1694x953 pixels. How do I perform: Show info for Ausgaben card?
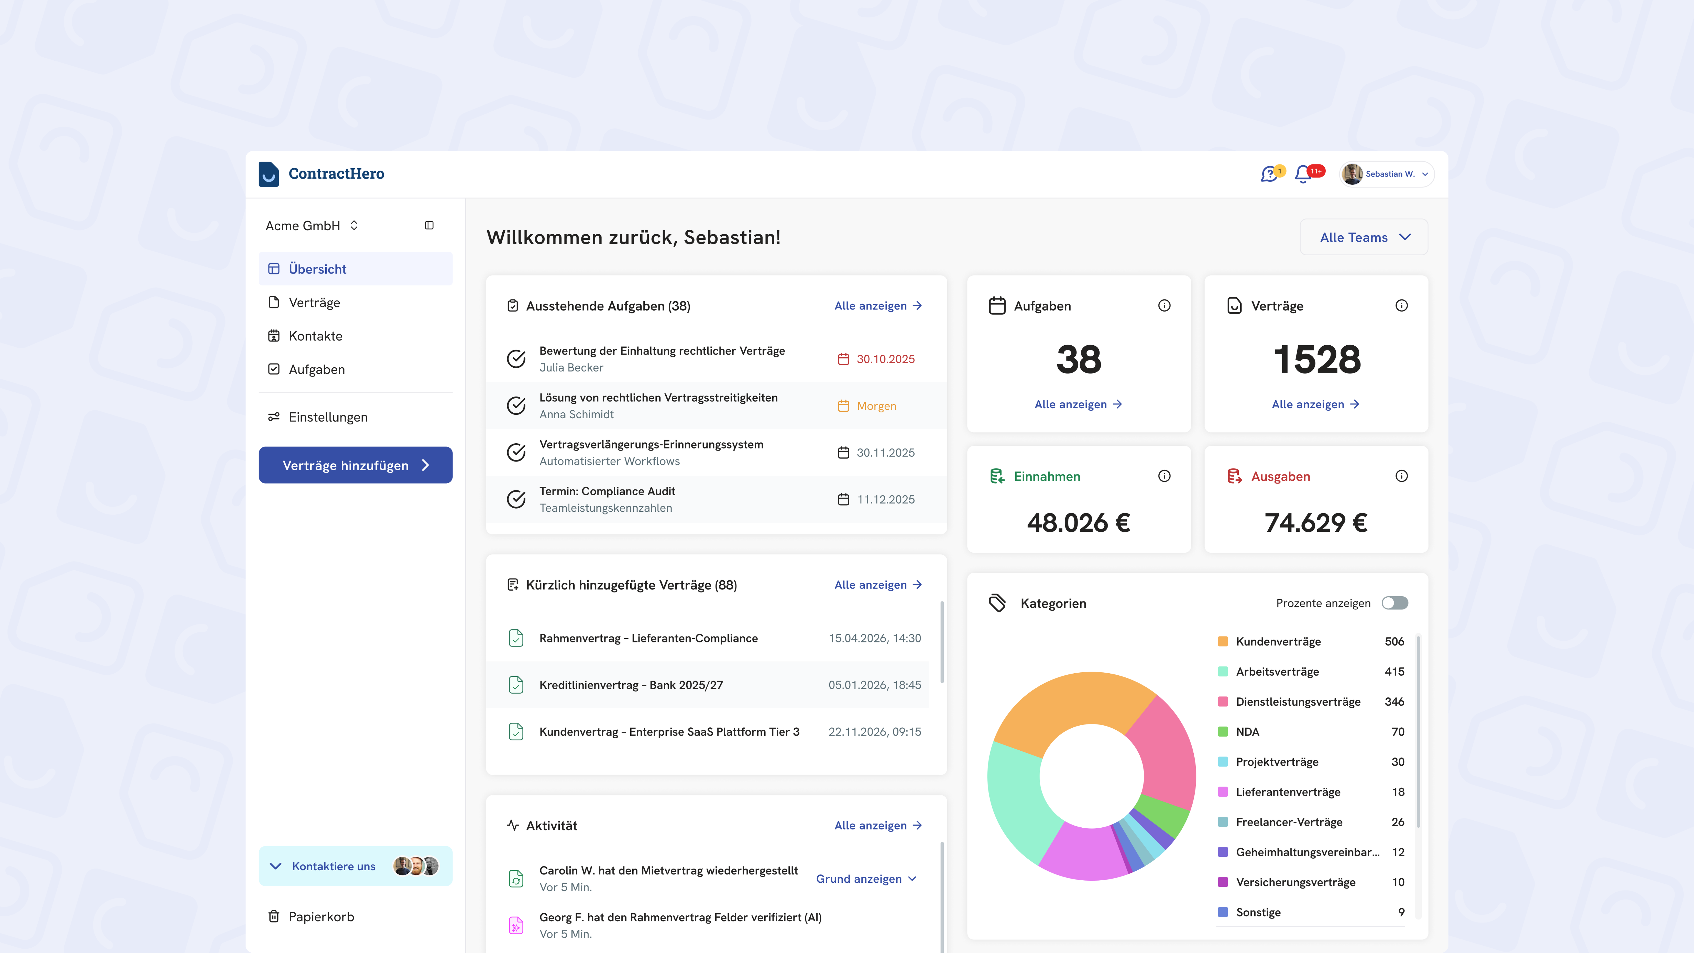point(1401,476)
